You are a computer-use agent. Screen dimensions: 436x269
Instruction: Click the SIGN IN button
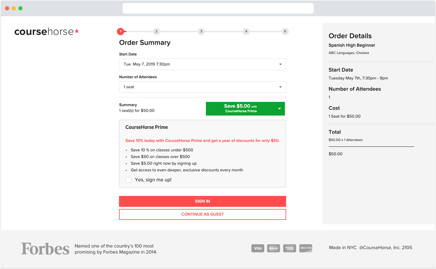[203, 201]
